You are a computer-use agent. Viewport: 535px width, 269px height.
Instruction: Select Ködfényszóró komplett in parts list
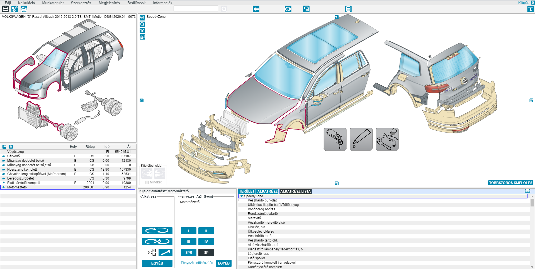click(265, 267)
